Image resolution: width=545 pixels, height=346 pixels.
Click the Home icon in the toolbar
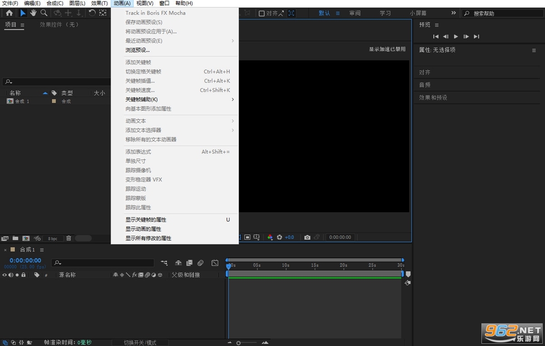tap(9, 13)
